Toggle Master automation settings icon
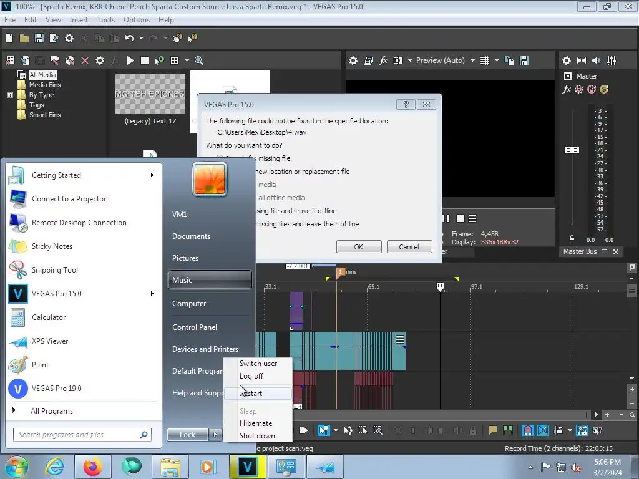The image size is (639, 479). point(579,89)
